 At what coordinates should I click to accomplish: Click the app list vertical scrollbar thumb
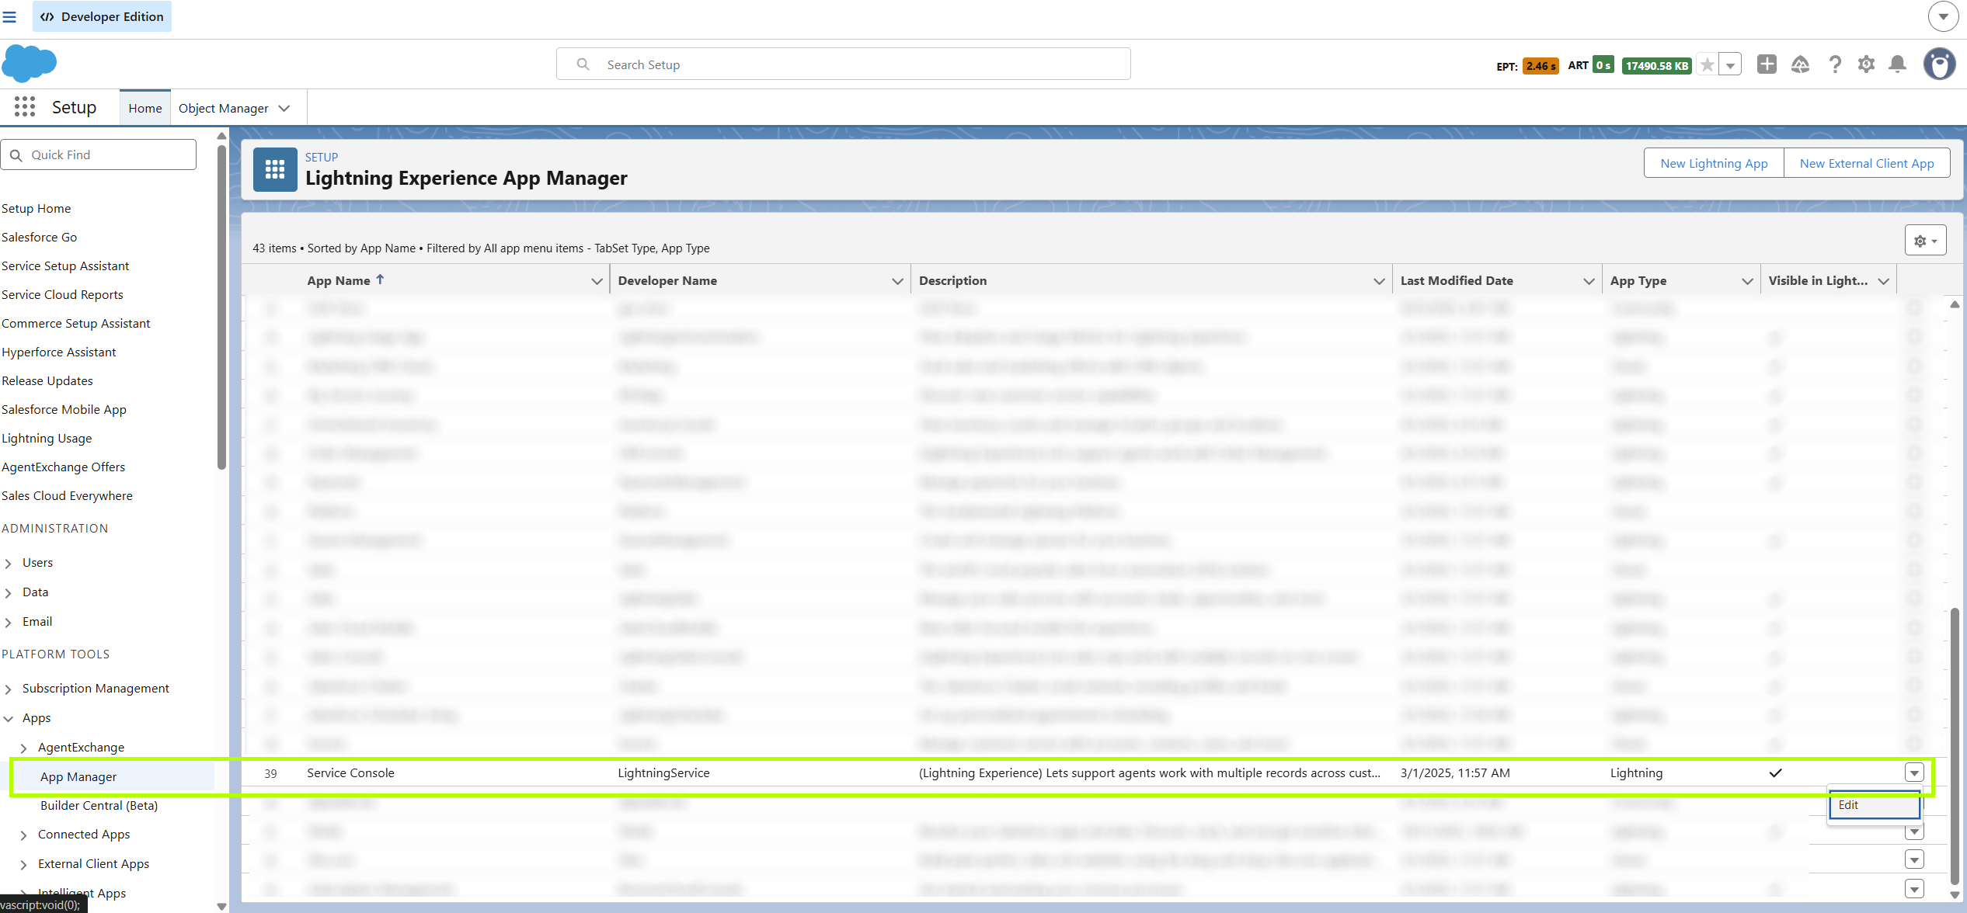coord(1955,745)
